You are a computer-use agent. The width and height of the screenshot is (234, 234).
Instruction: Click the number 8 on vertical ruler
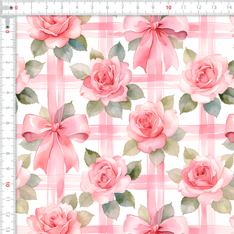click(x=7, y=154)
